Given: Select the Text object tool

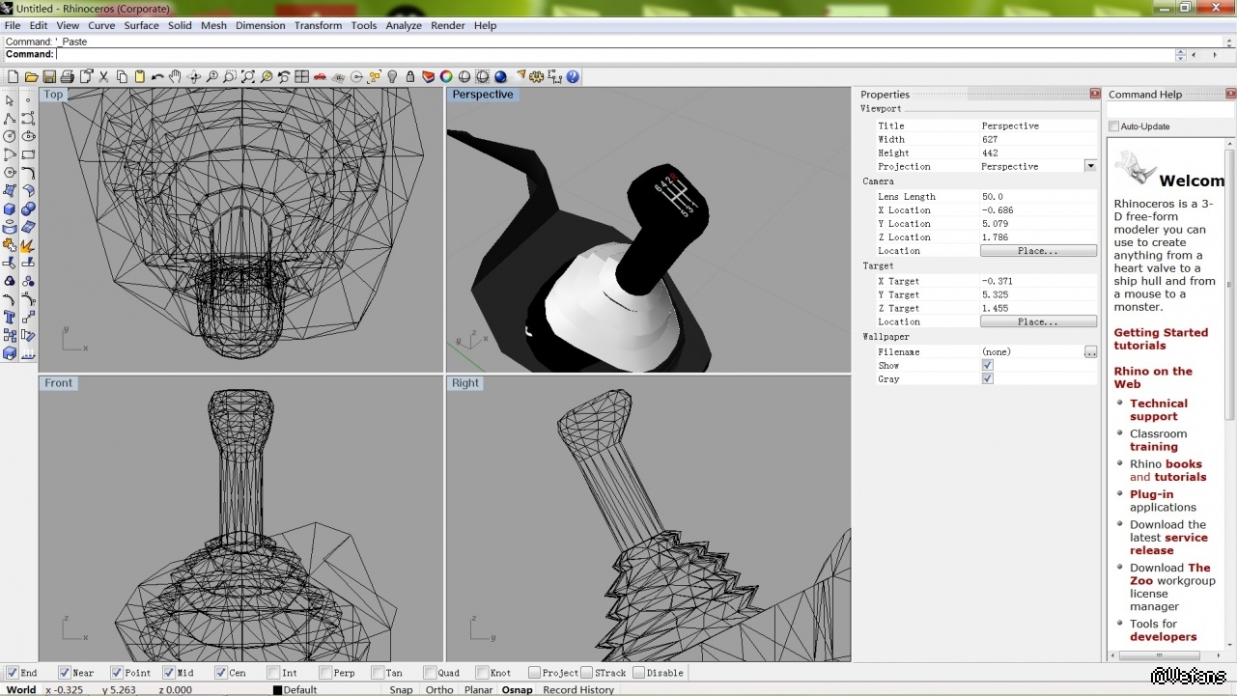Looking at the screenshot, I should tap(10, 318).
